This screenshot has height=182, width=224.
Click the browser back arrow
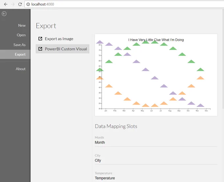(6, 4)
